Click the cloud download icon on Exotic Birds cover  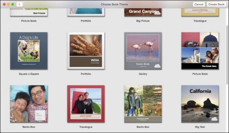click(x=157, y=66)
